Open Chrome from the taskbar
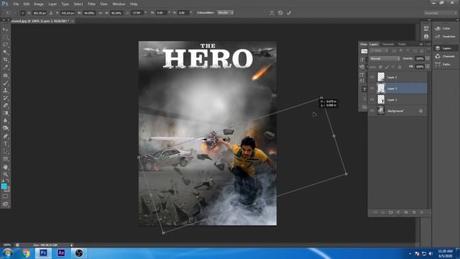The height and width of the screenshot is (259, 460). tap(26, 253)
